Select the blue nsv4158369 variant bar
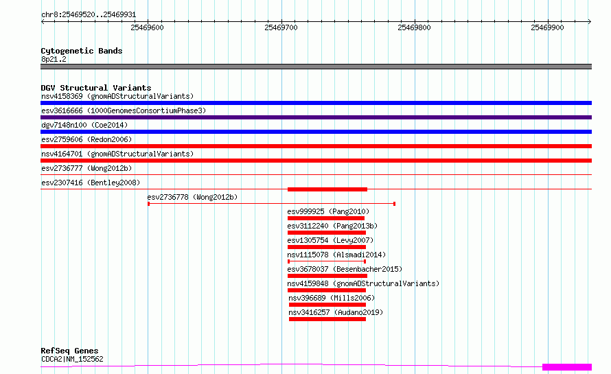The height and width of the screenshot is (374, 611). [x=316, y=103]
